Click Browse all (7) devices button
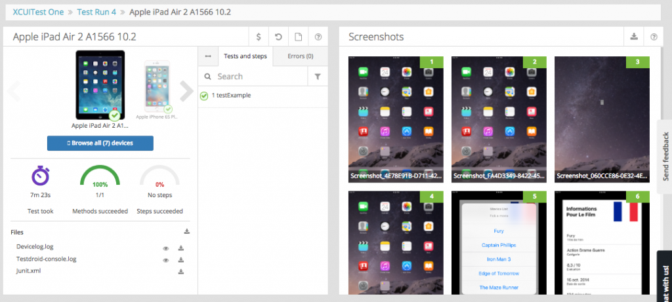This screenshot has height=302, width=672. click(100, 143)
